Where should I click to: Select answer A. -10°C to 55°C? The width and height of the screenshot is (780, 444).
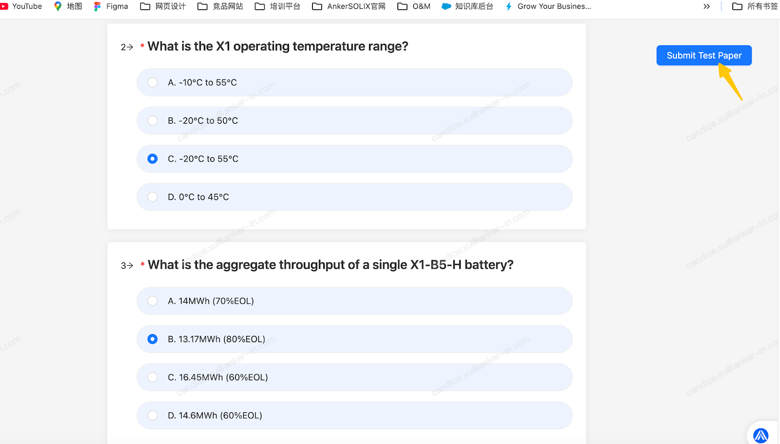point(153,83)
